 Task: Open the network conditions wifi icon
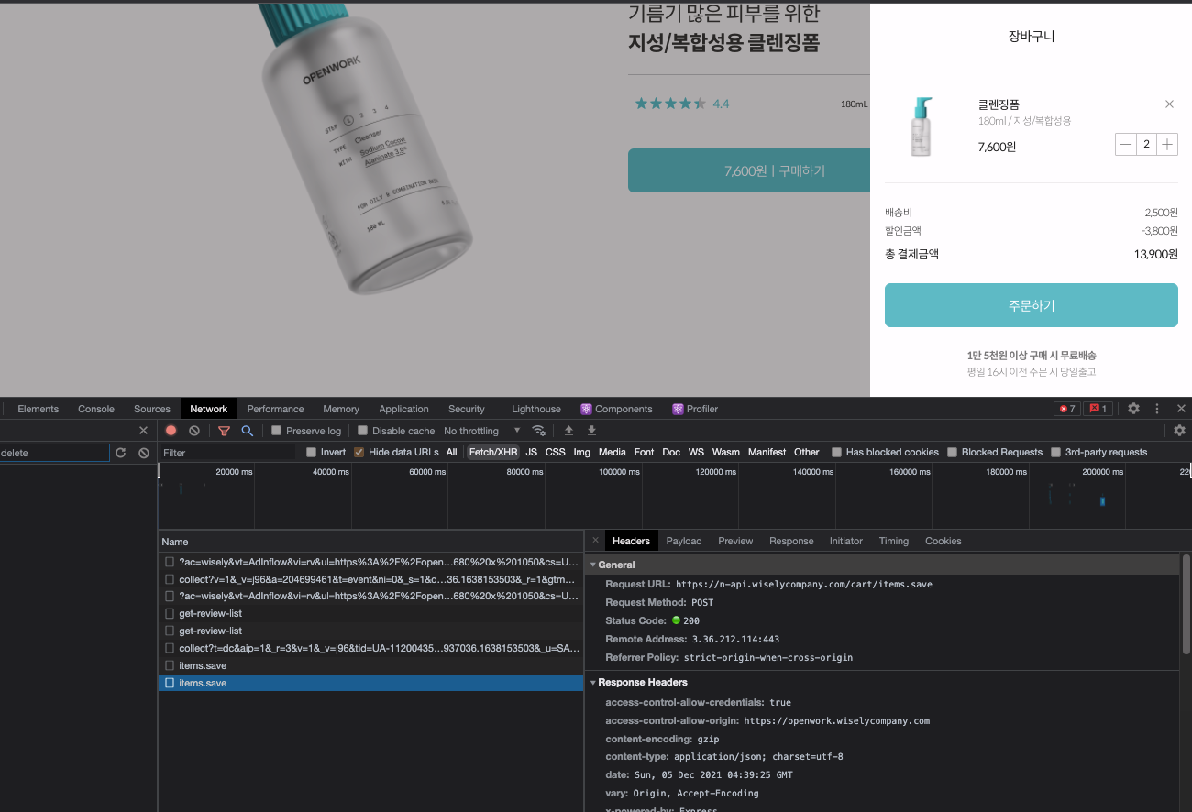(x=538, y=431)
